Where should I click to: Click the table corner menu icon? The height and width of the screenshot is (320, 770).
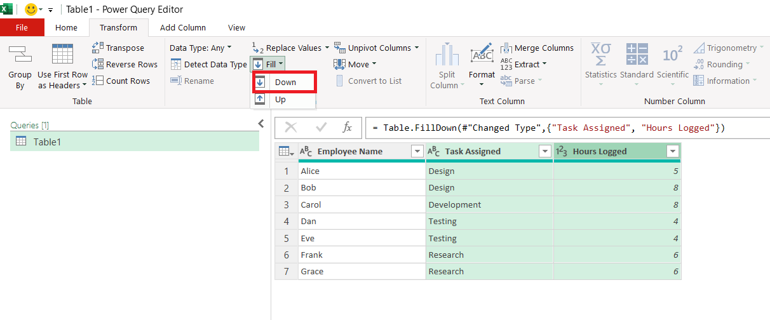click(x=287, y=151)
